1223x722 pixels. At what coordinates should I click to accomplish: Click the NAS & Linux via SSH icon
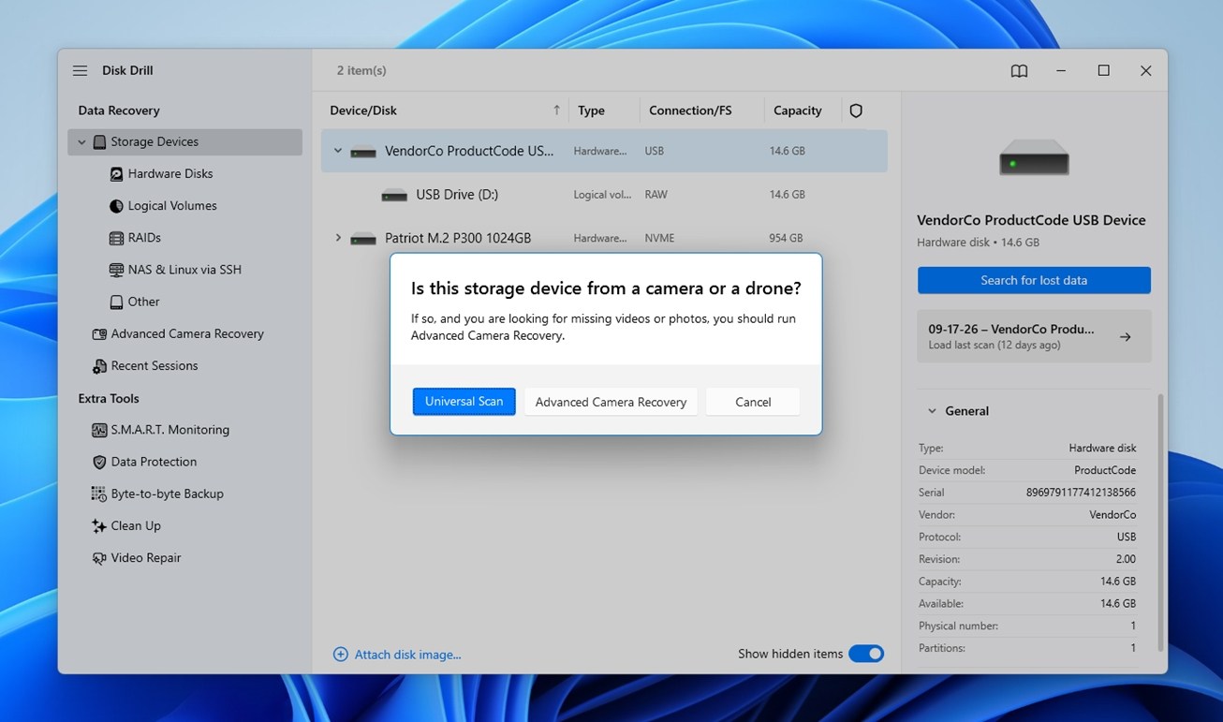point(116,270)
